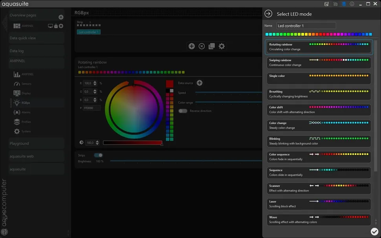
Task: Toggle the Strips switch
Action: (98, 156)
